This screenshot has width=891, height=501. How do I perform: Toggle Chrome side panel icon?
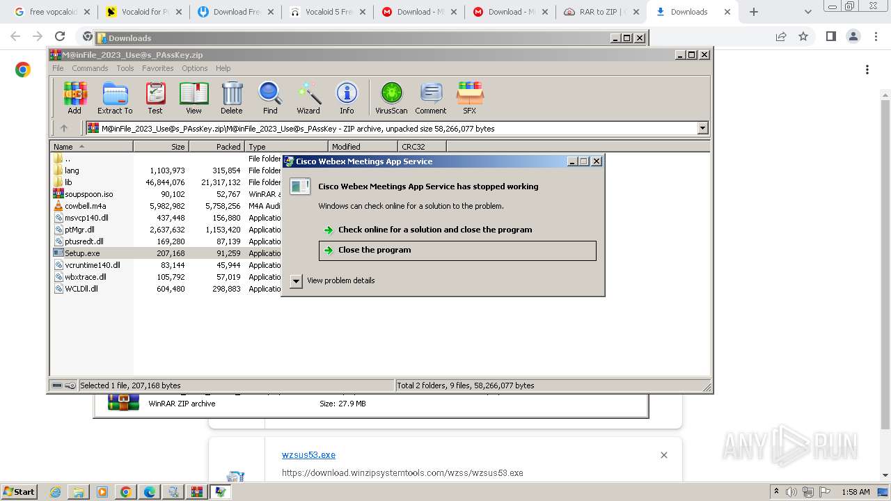[830, 37]
